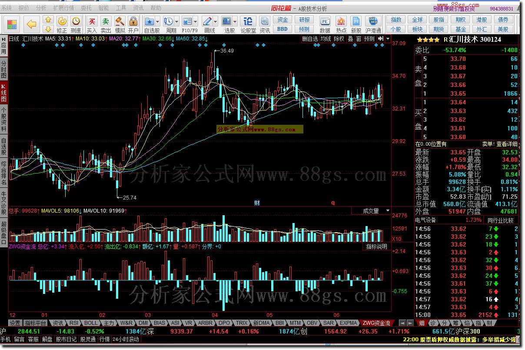Open the 修正 correction tool
This screenshot has width=525, height=350.
(62, 24)
